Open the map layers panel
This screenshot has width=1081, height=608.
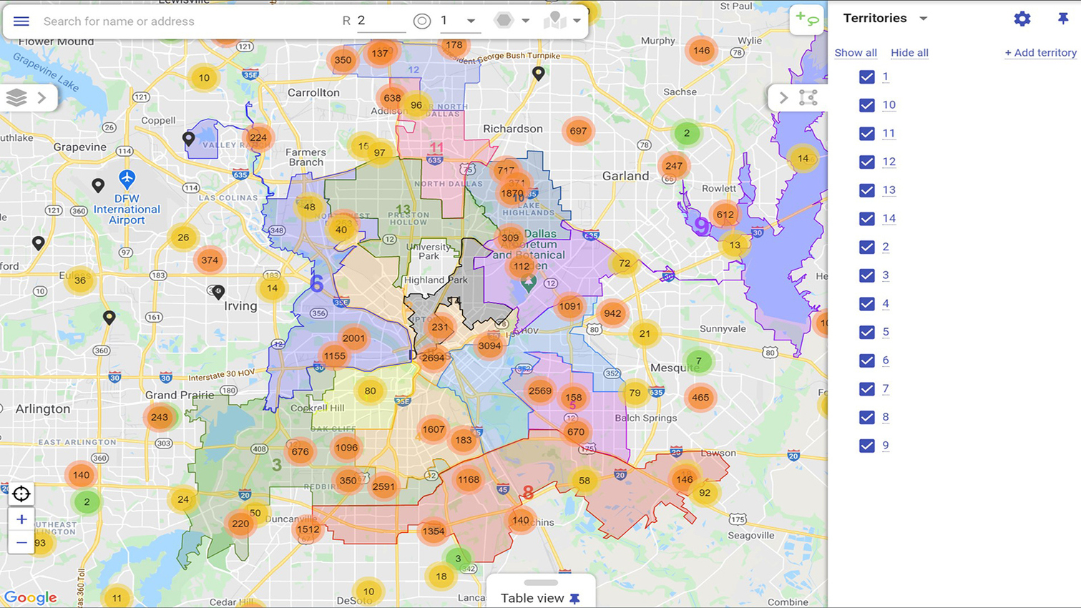coord(15,97)
